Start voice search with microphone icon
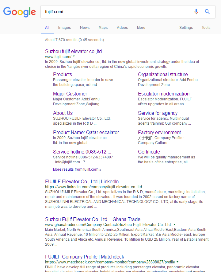The image size is (221, 272). click(196, 12)
